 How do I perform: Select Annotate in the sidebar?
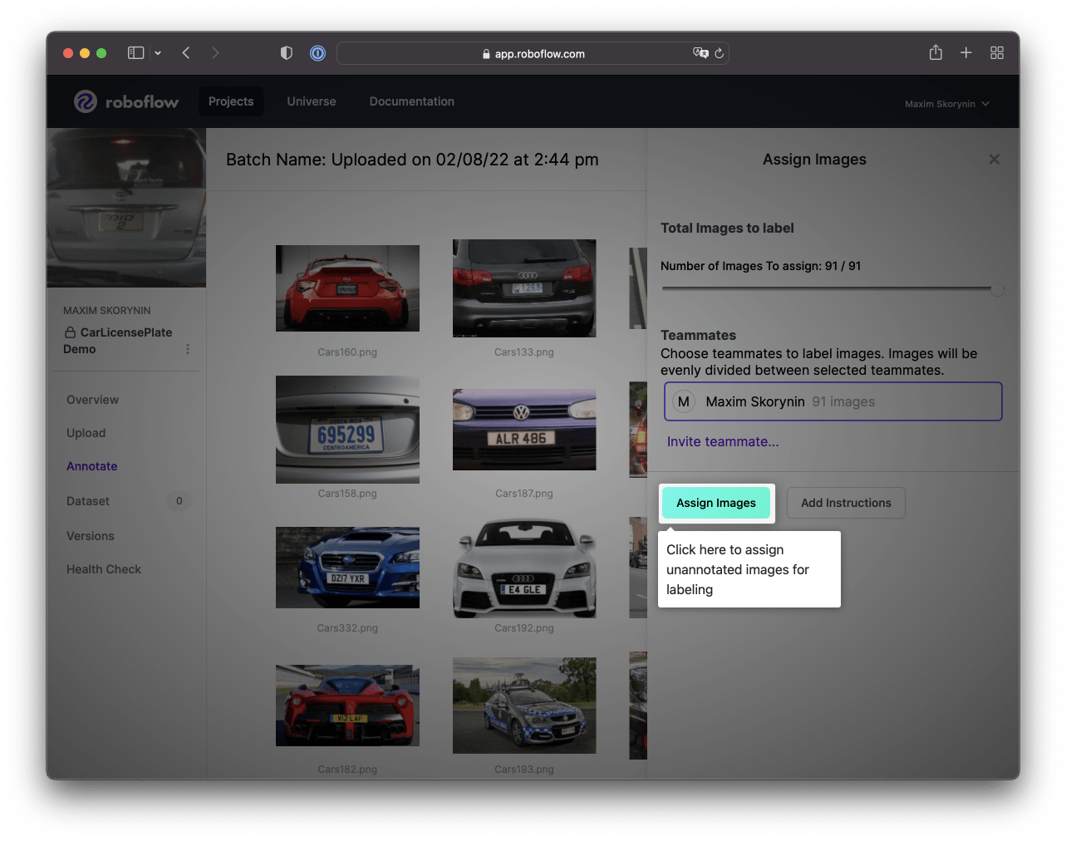(x=92, y=466)
